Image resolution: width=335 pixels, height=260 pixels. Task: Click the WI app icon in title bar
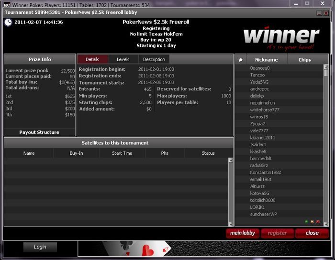7,5
